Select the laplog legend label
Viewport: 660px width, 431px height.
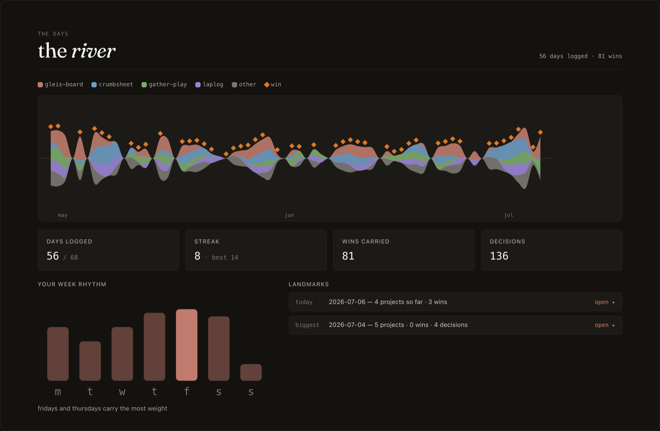(x=213, y=84)
